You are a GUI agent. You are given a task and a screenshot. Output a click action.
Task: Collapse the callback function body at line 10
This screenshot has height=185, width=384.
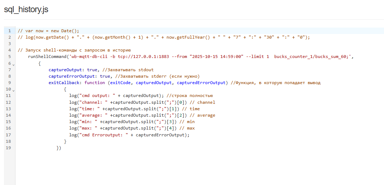click(x=13, y=91)
